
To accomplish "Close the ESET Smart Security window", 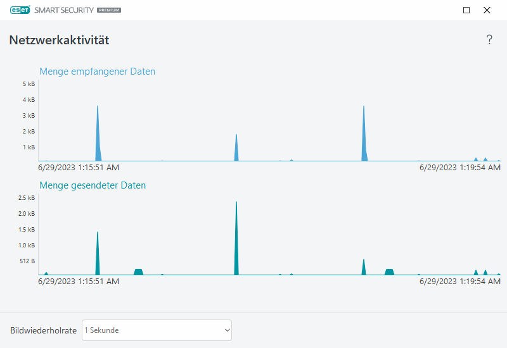I will tap(487, 10).
